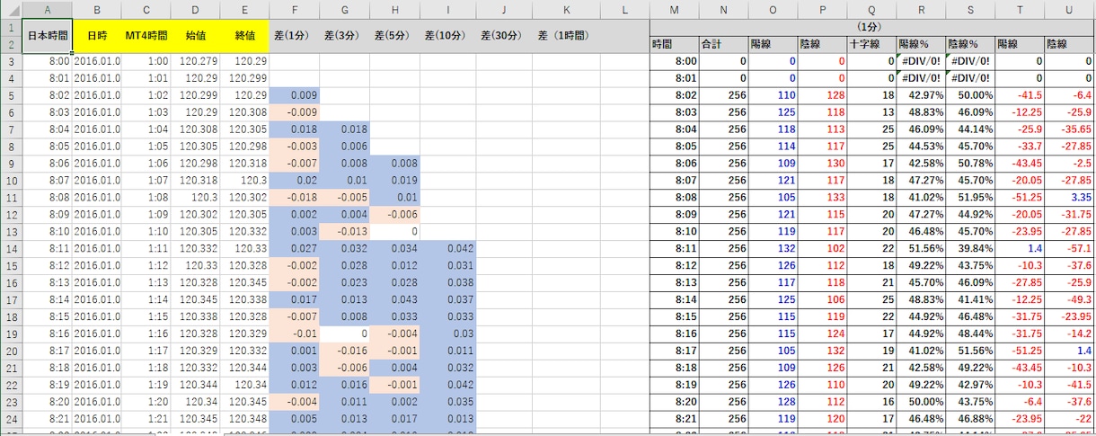The height and width of the screenshot is (436, 1096).
Task: Select the cell containing 120.279
Action: click(x=195, y=62)
